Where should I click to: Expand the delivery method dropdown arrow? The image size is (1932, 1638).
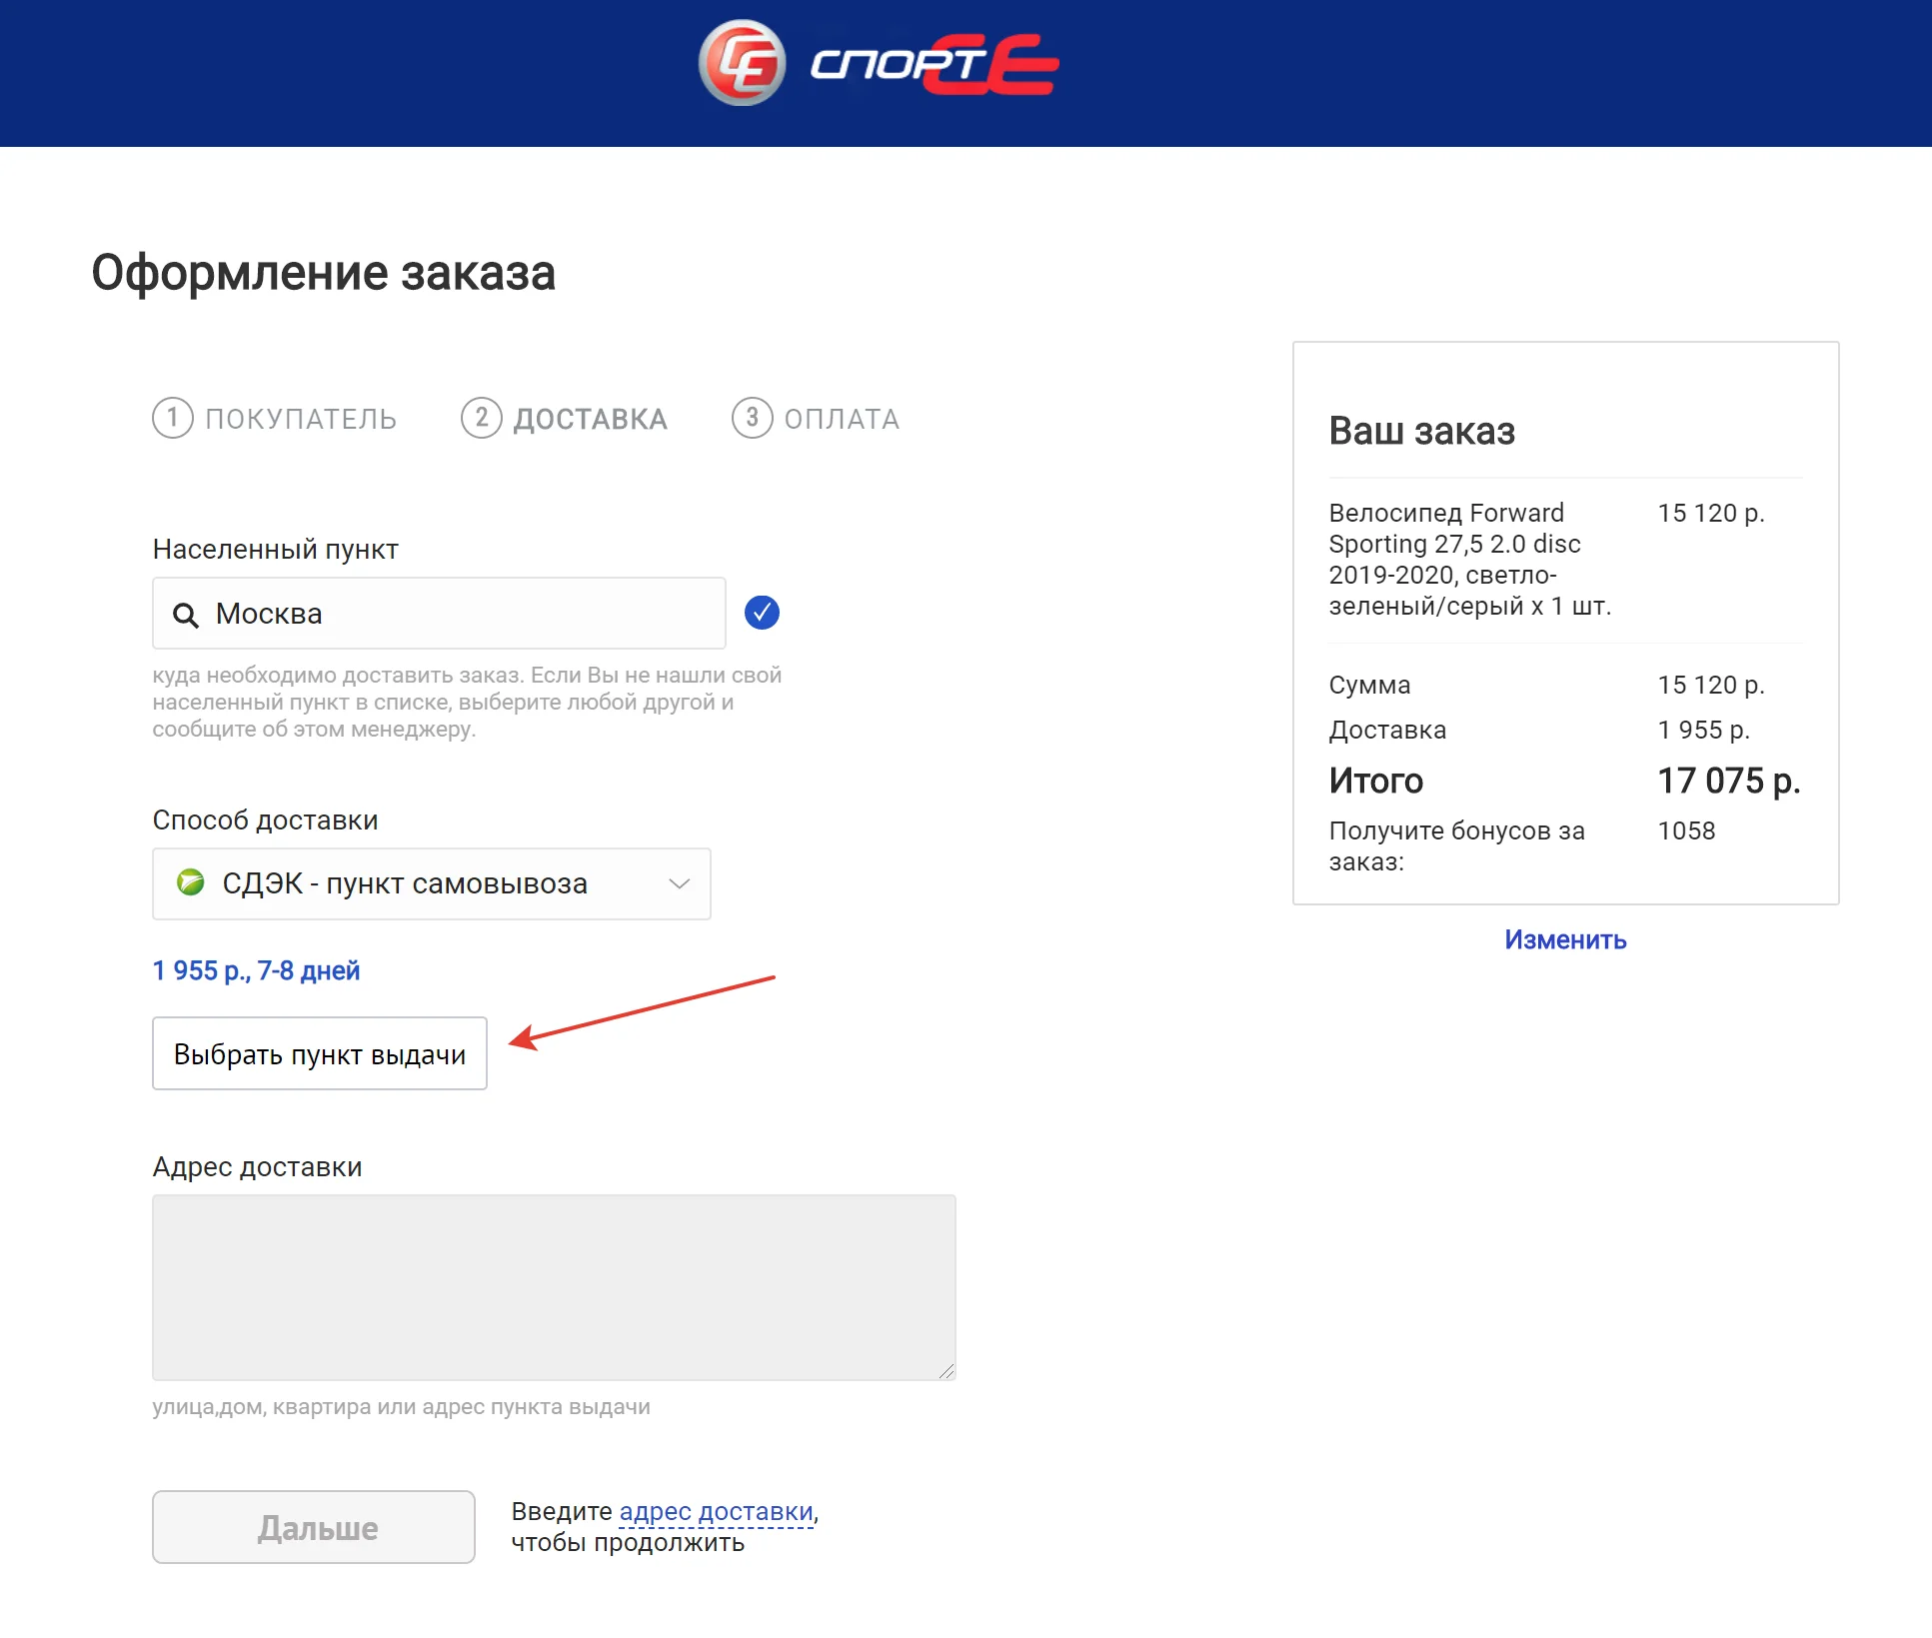click(x=680, y=883)
